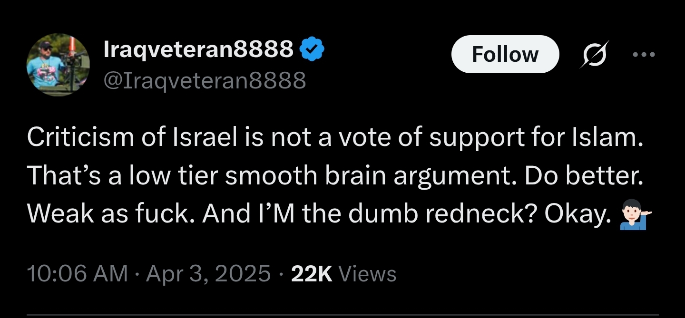685x318 pixels.
Task: Click the person tipping hand emoji
Action: pos(636,214)
